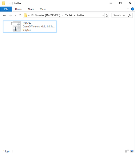Click the forward navigation arrow

coord(10,15)
